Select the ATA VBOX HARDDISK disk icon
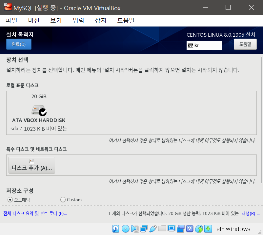This screenshot has width=263, height=235. click(x=39, y=111)
